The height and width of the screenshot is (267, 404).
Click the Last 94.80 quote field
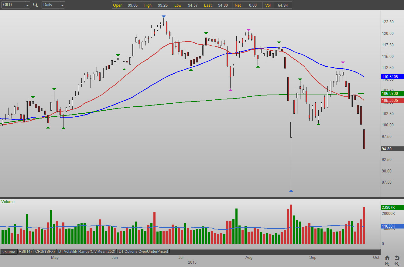pos(217,5)
